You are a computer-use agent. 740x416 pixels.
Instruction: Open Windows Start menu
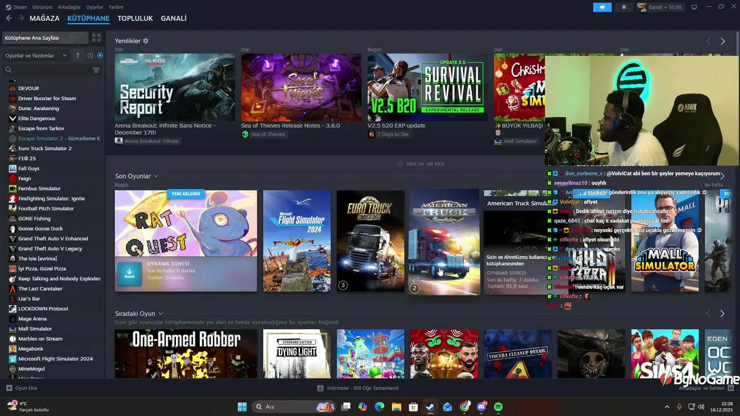click(x=242, y=407)
